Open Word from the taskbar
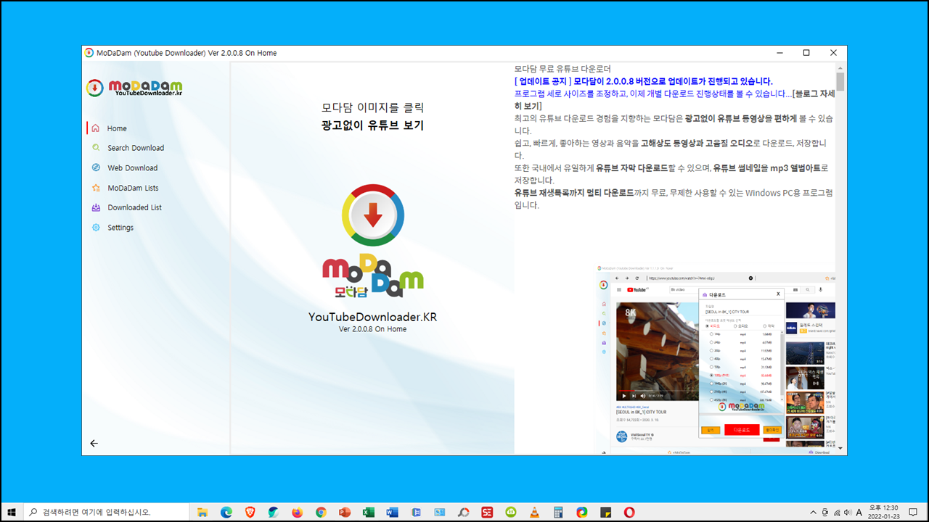The image size is (929, 522). pyautogui.click(x=393, y=512)
